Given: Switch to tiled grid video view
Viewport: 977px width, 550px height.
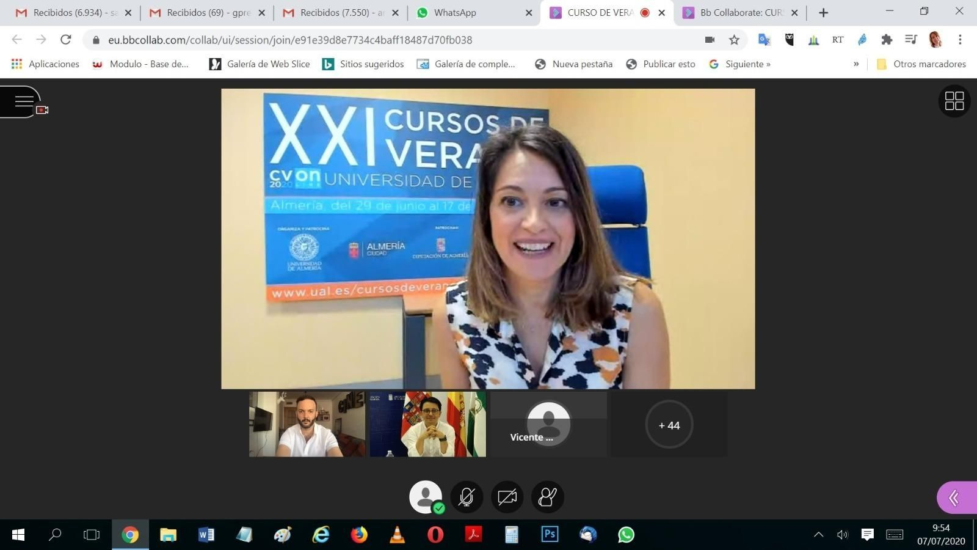Looking at the screenshot, I should 954,101.
